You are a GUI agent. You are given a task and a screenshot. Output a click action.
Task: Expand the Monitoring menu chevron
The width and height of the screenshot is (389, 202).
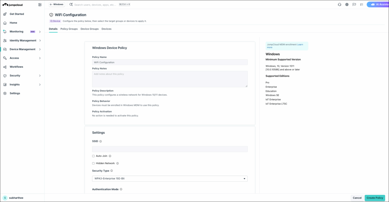pos(40,32)
